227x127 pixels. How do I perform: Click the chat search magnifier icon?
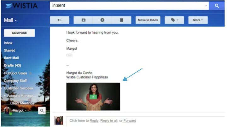pyautogui.click(x=42, y=110)
